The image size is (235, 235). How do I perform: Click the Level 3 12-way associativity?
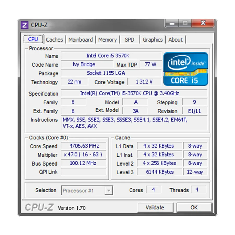point(195,172)
